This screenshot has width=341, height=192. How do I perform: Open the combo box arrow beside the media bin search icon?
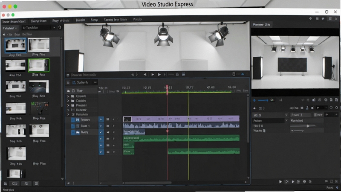tap(54, 27)
